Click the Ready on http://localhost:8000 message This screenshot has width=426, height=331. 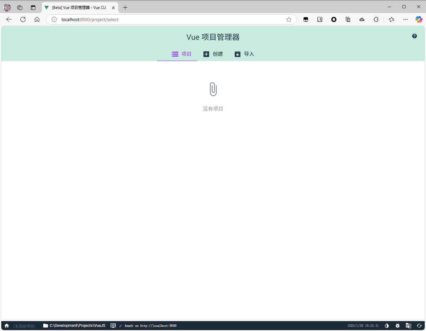151,326
